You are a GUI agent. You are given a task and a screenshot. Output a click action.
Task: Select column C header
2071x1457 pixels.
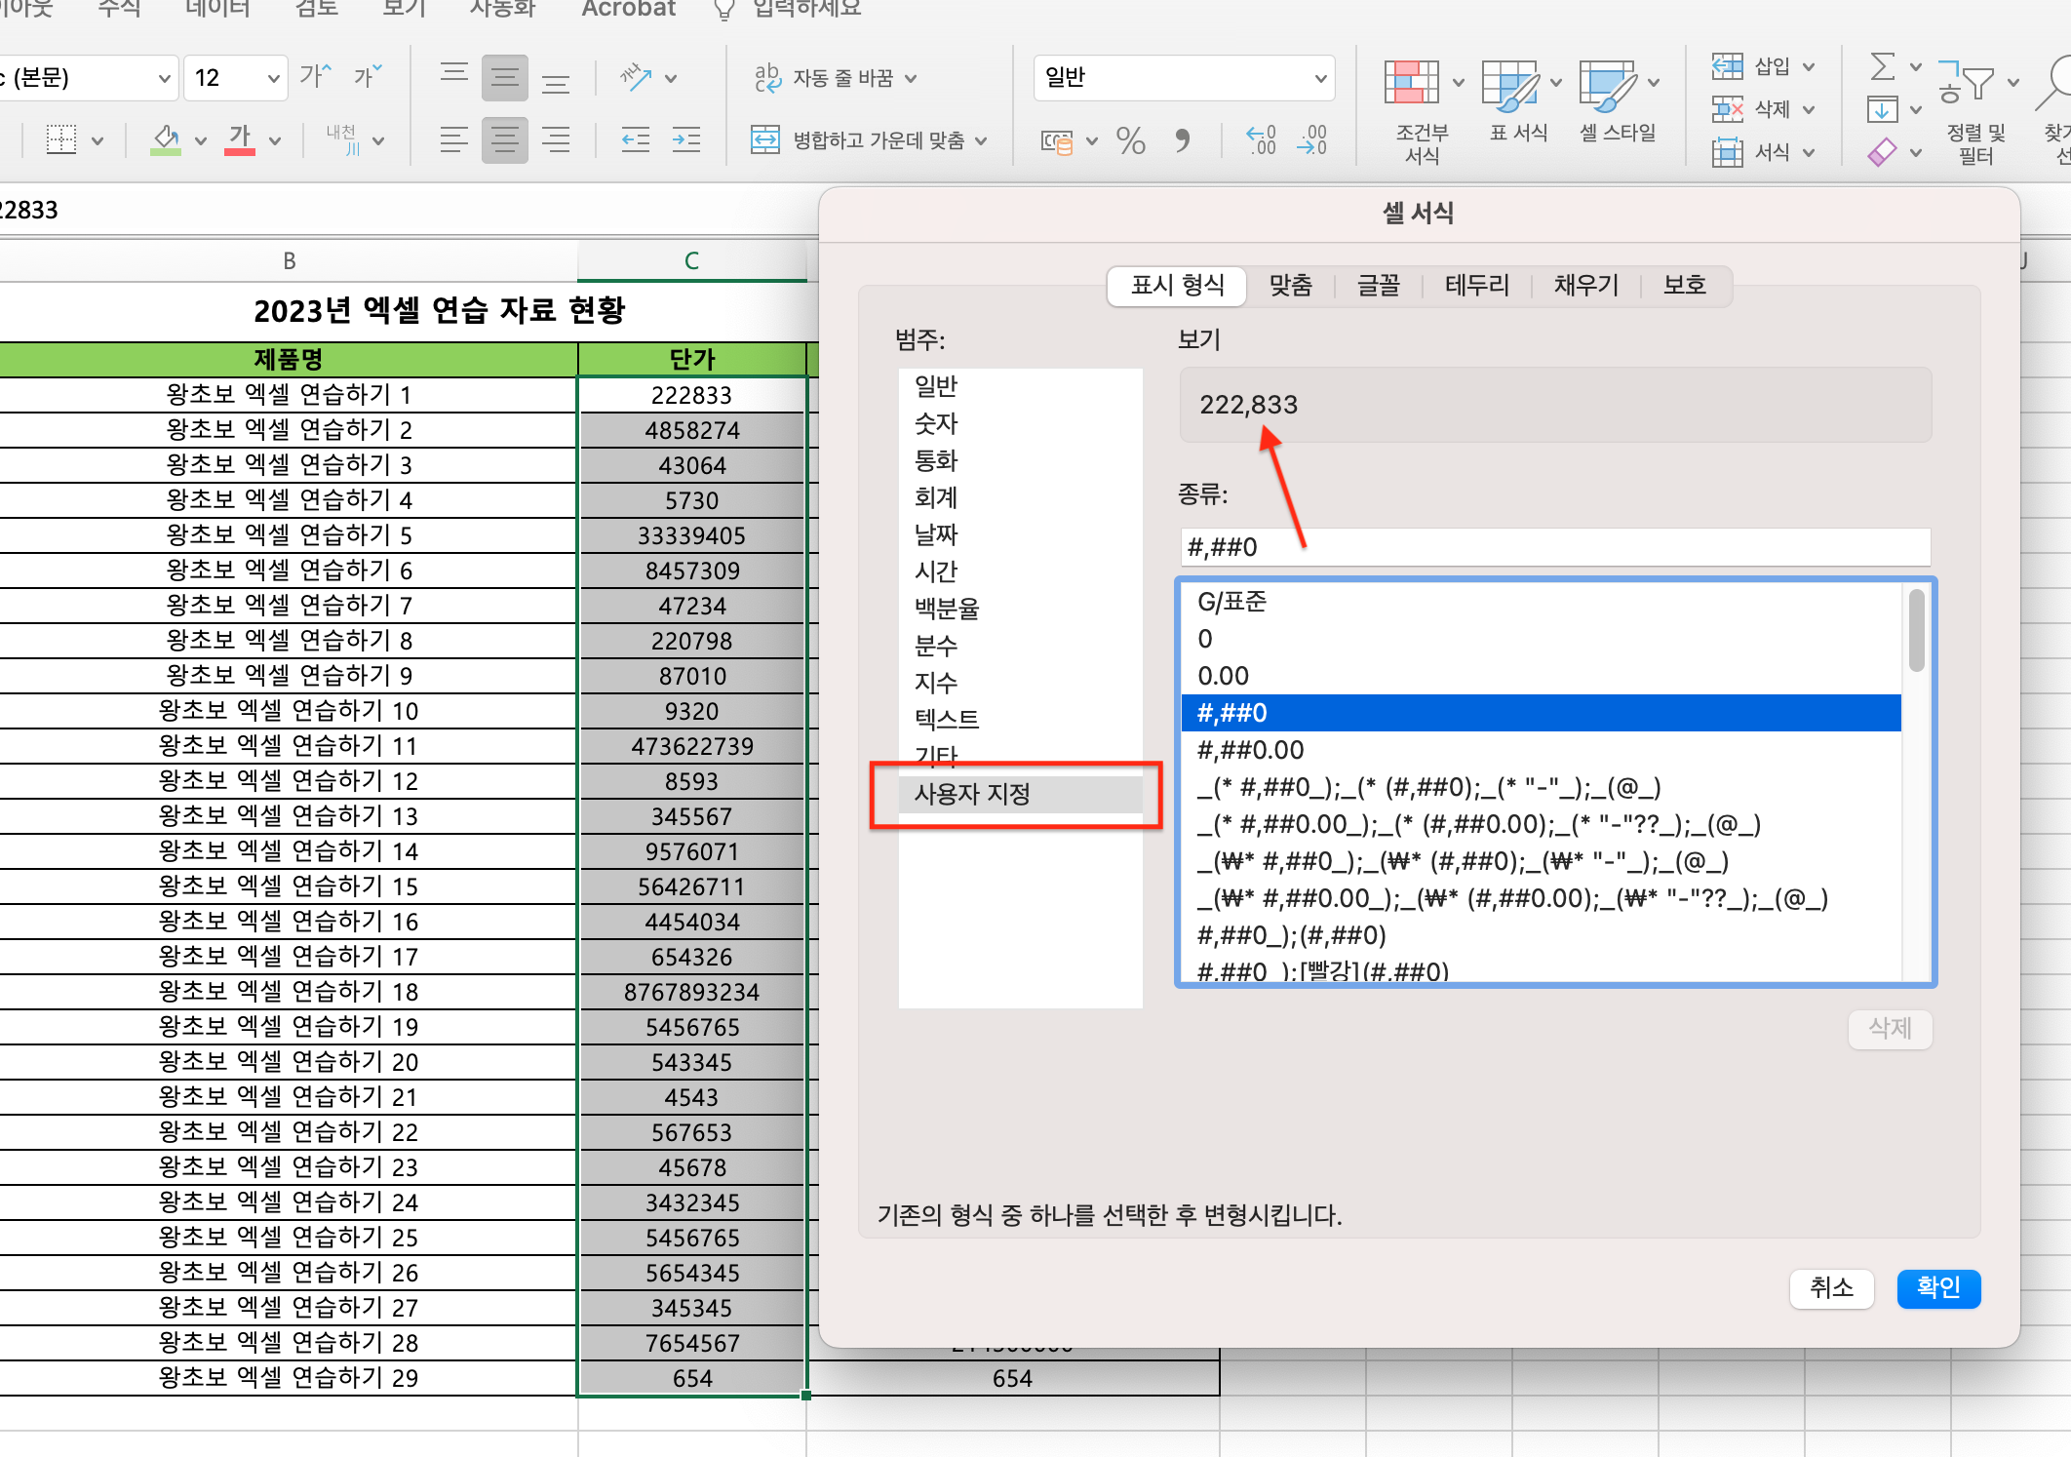692,260
